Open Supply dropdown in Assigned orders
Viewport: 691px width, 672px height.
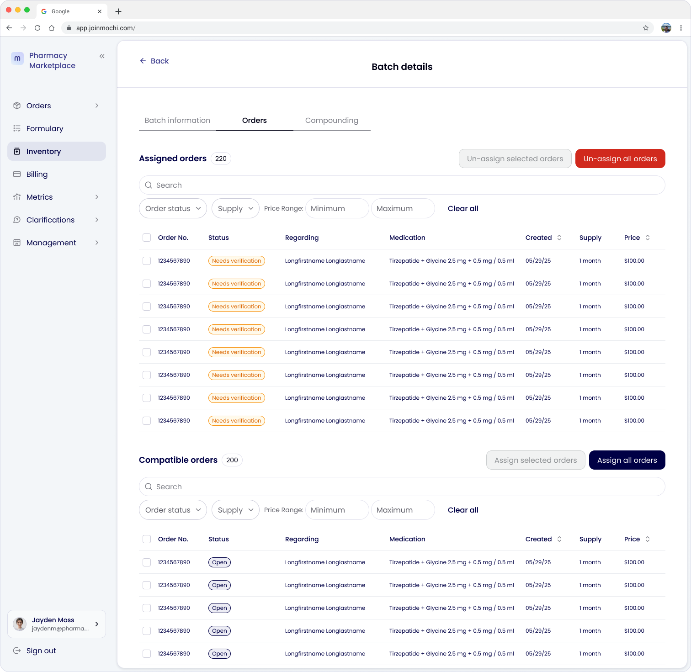[235, 208]
